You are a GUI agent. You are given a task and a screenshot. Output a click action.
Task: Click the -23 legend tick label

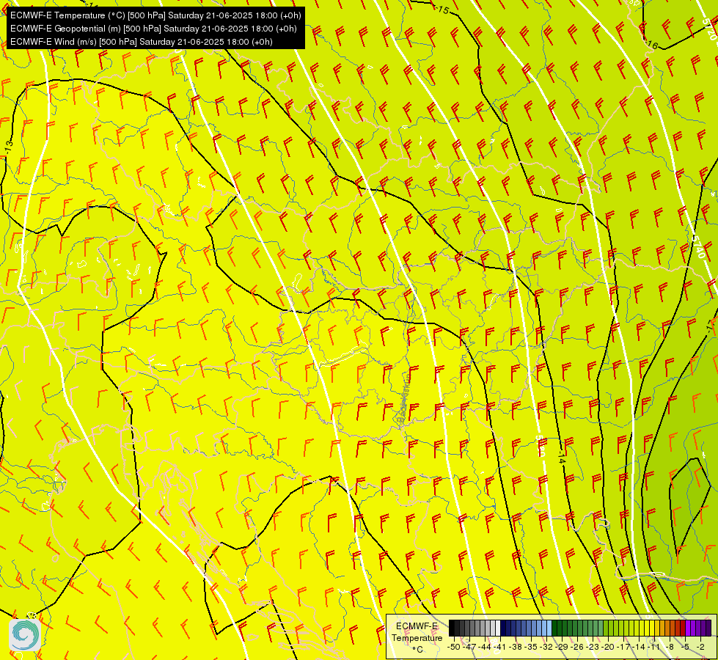(593, 648)
